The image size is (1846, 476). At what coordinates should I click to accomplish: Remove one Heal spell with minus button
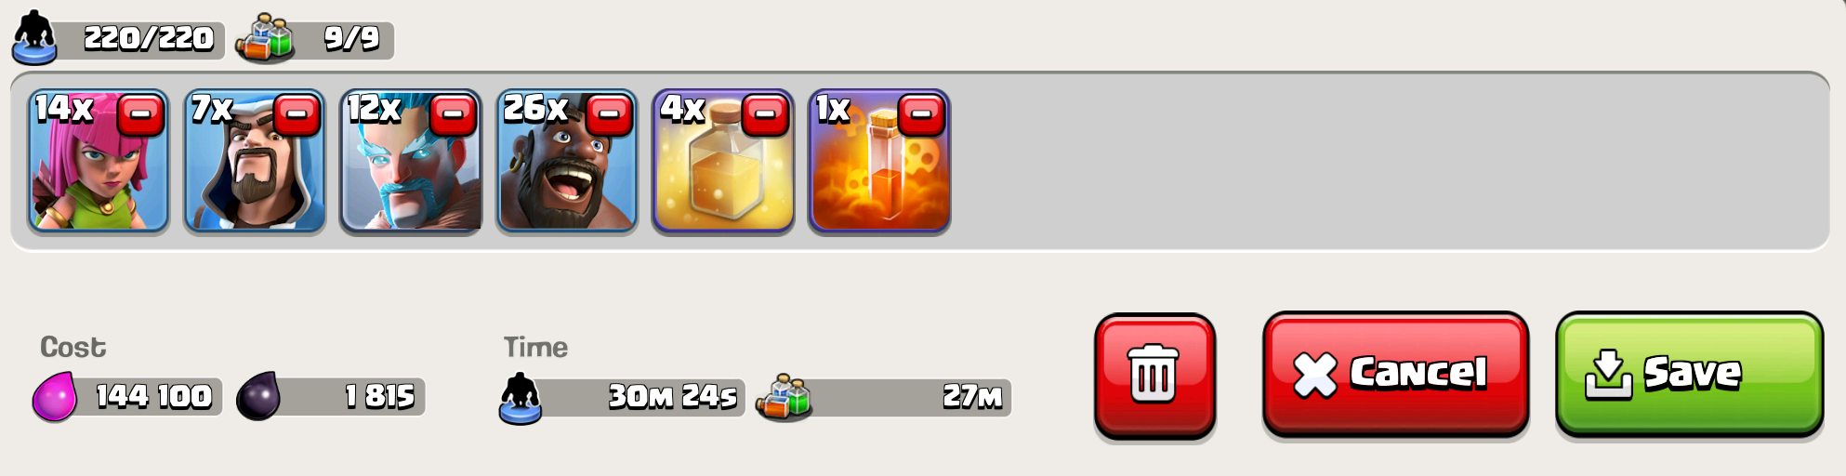tap(766, 115)
